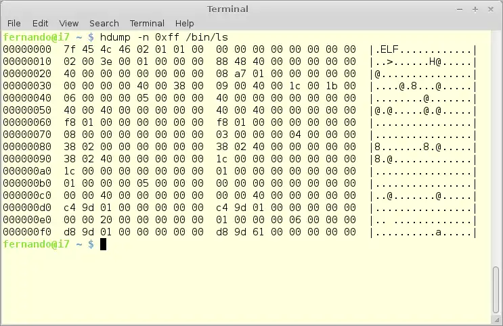503x326 pixels.
Task: Click offset 00000070 in hex dump
Action: click(x=27, y=135)
